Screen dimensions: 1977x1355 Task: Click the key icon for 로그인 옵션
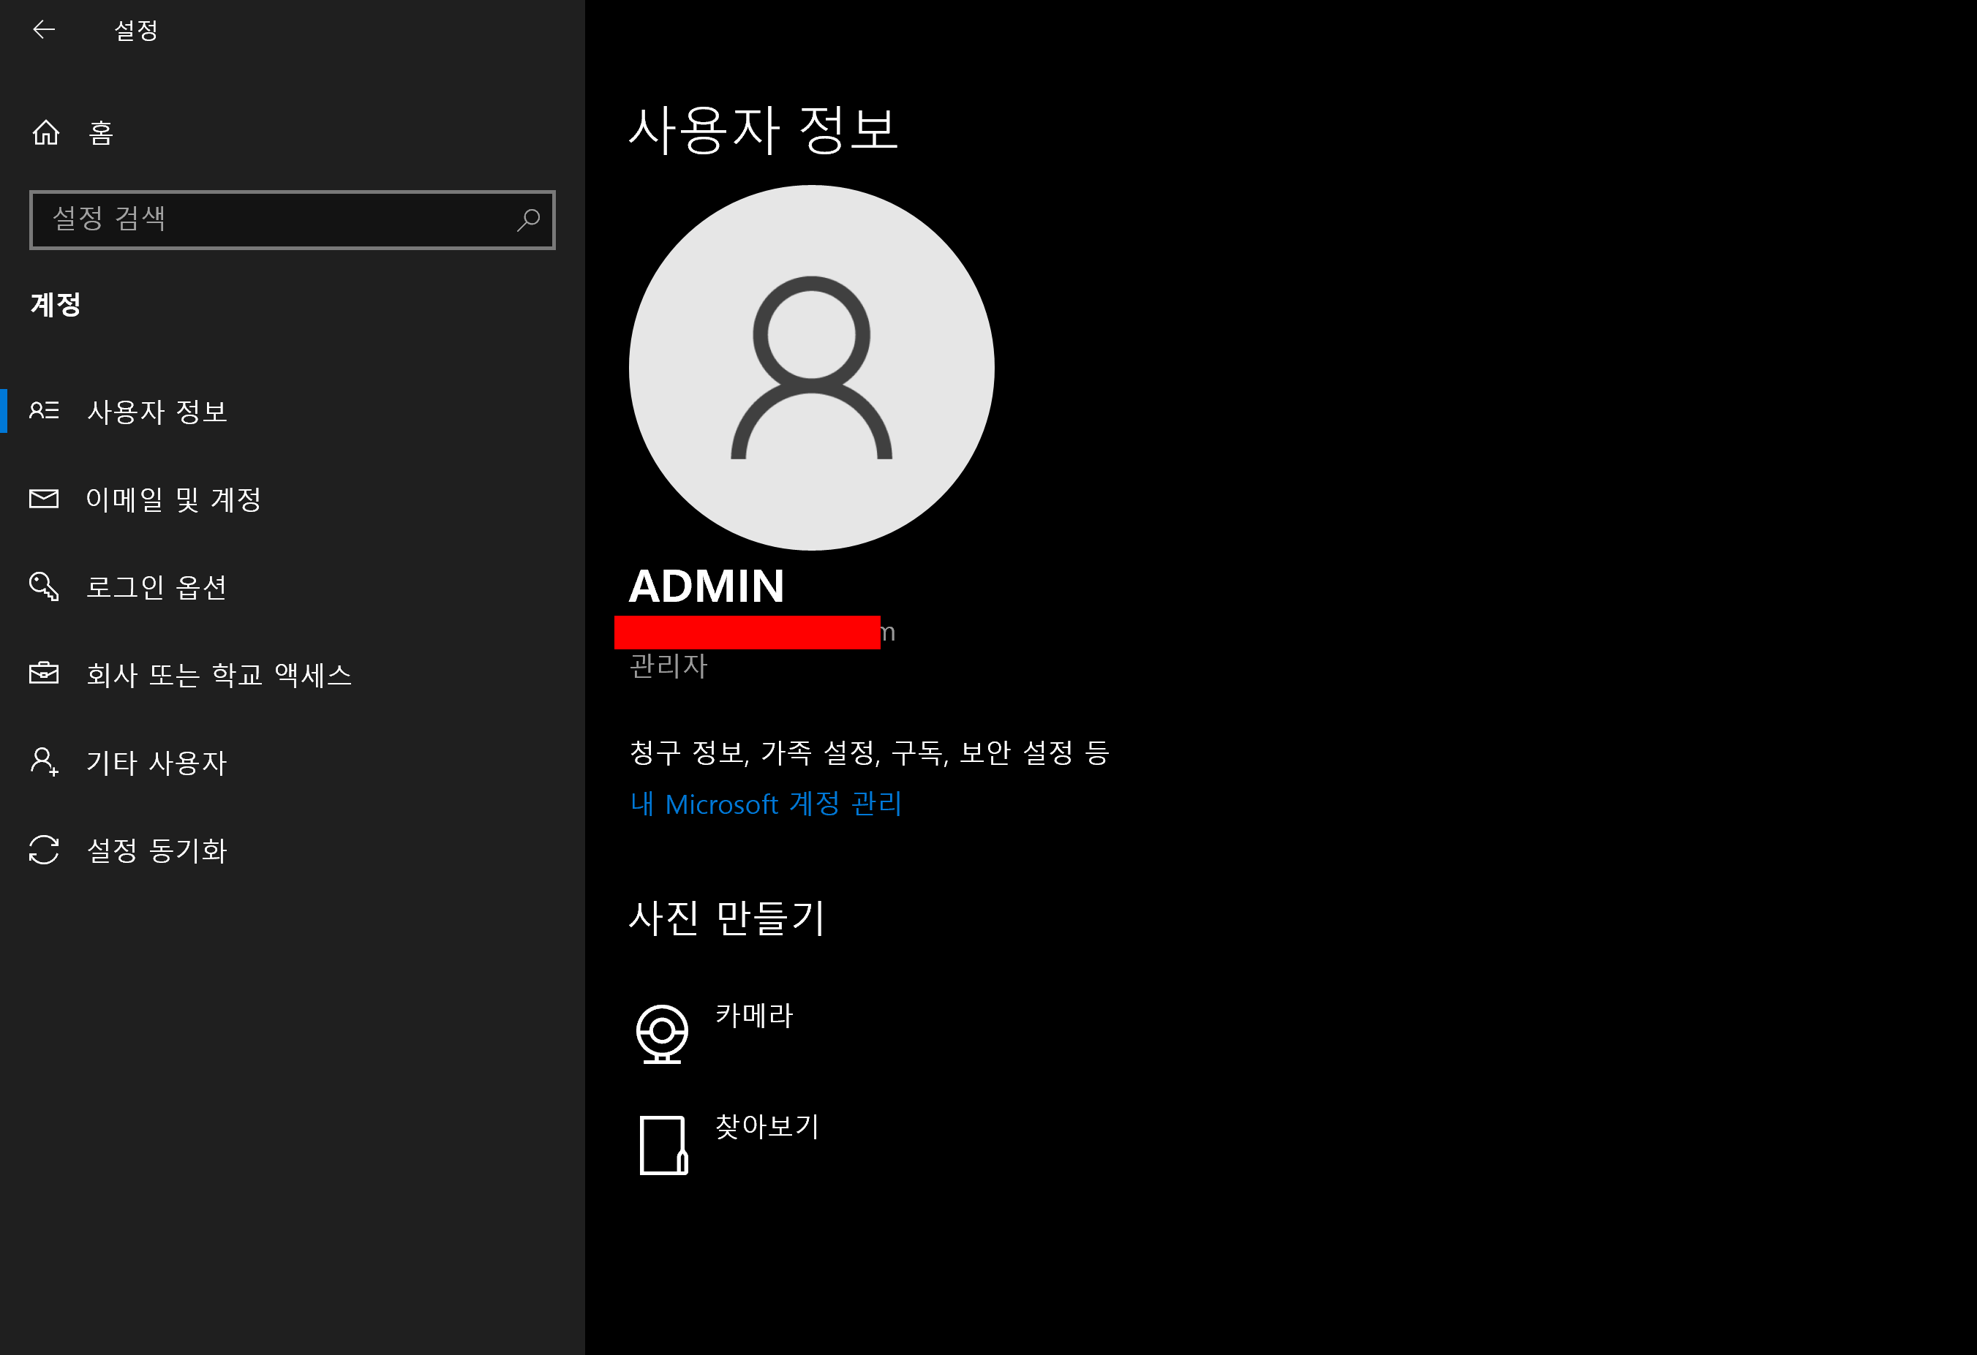tap(44, 587)
